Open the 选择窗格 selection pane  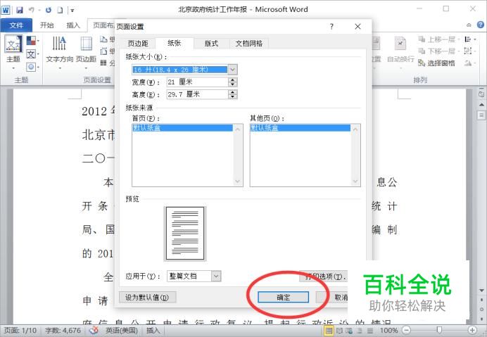click(x=436, y=63)
